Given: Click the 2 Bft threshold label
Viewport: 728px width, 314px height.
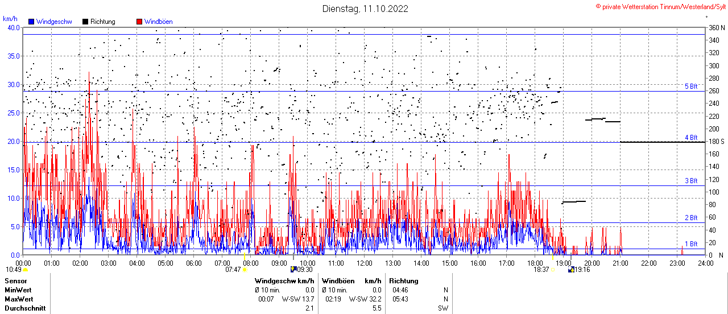Looking at the screenshot, I should coord(691,218).
